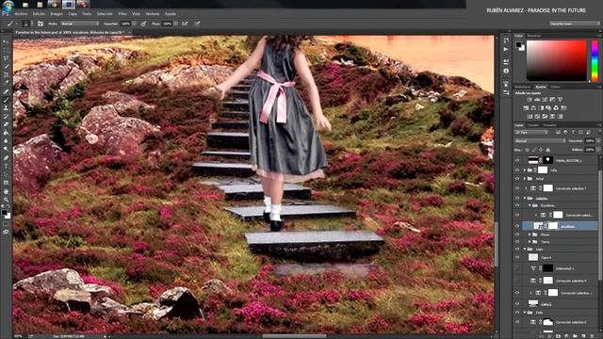This screenshot has width=603, height=339.
Task: Open the layer filter type dropdown
Action: coord(531,132)
